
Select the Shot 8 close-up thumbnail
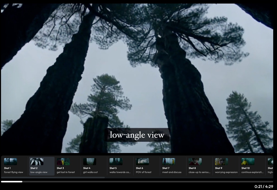pos(195,162)
